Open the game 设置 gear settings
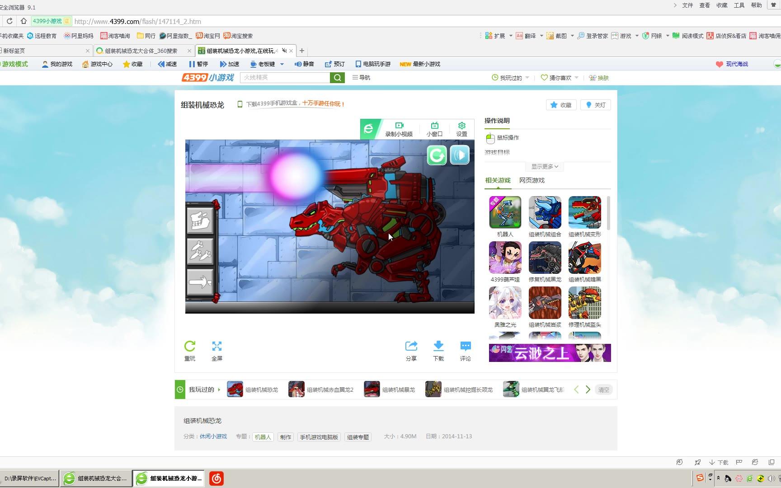The image size is (781, 488). (x=461, y=129)
